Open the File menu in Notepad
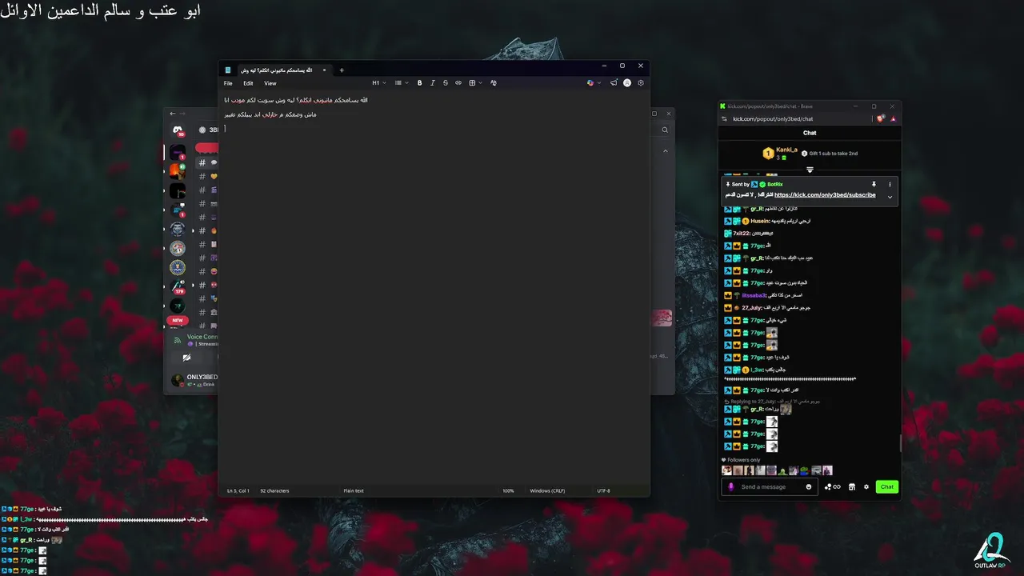The height and width of the screenshot is (576, 1024). point(228,83)
